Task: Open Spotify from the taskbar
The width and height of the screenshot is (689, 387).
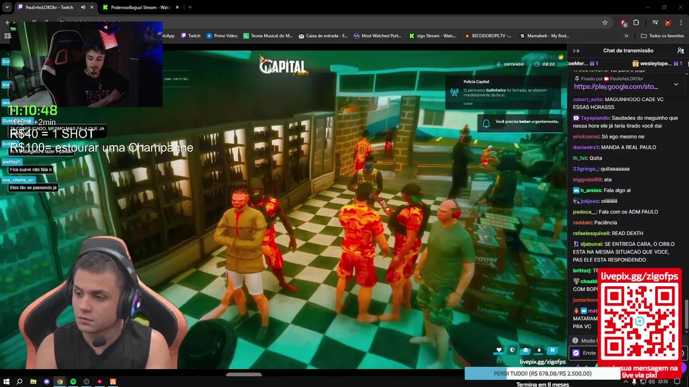Action: pos(73,382)
